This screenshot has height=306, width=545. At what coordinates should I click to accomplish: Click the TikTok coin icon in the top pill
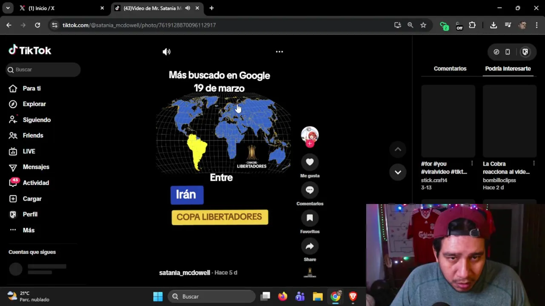(496, 52)
